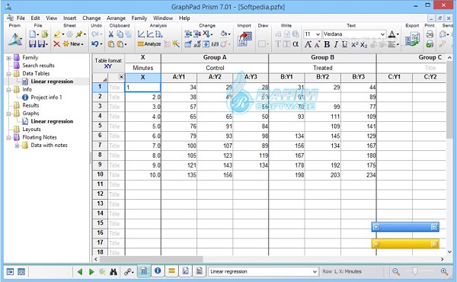Toggle the Underline text formatting
Image resolution: width=457 pixels, height=282 pixels.
[x=345, y=44]
